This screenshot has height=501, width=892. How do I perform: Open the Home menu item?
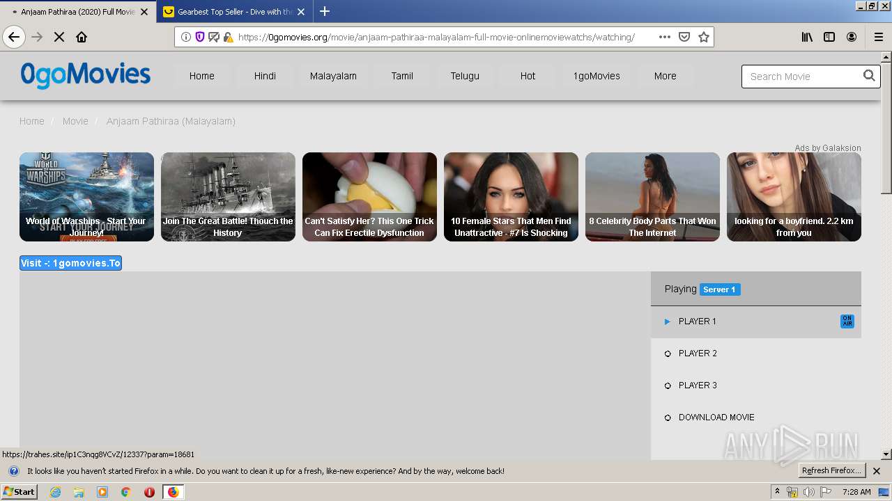tap(202, 76)
